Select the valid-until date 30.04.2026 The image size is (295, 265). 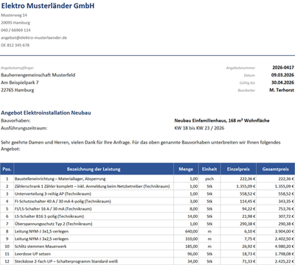pos(282,82)
